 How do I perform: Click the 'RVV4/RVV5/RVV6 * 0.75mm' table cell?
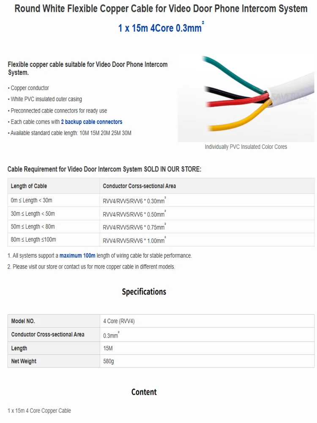(207, 227)
